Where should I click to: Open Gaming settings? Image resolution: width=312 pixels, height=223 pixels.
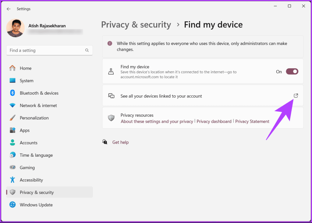pyautogui.click(x=27, y=167)
